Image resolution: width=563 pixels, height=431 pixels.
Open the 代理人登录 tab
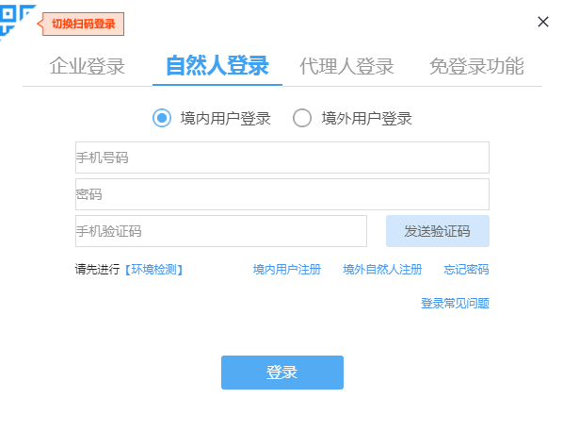[346, 66]
